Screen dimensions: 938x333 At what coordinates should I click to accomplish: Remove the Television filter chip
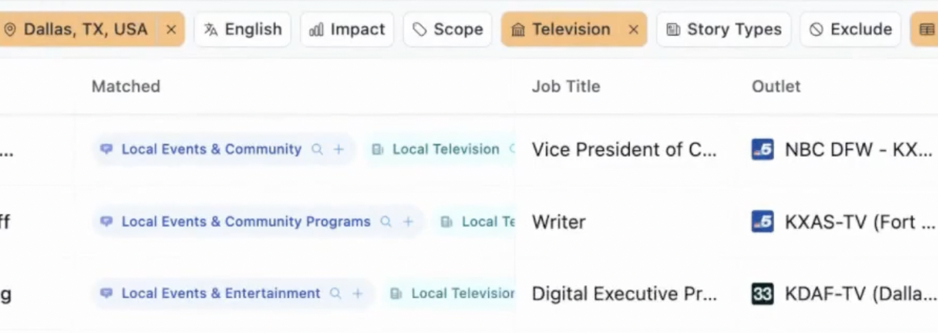tap(633, 29)
